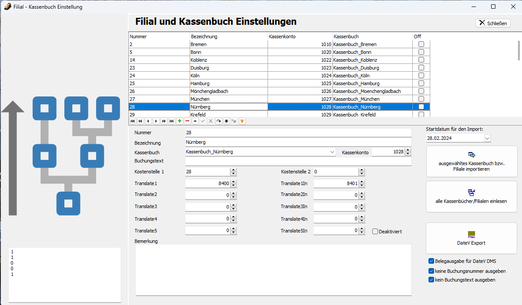522x305 pixels.
Task: Insert a new record with the green plus
Action: coord(180,121)
